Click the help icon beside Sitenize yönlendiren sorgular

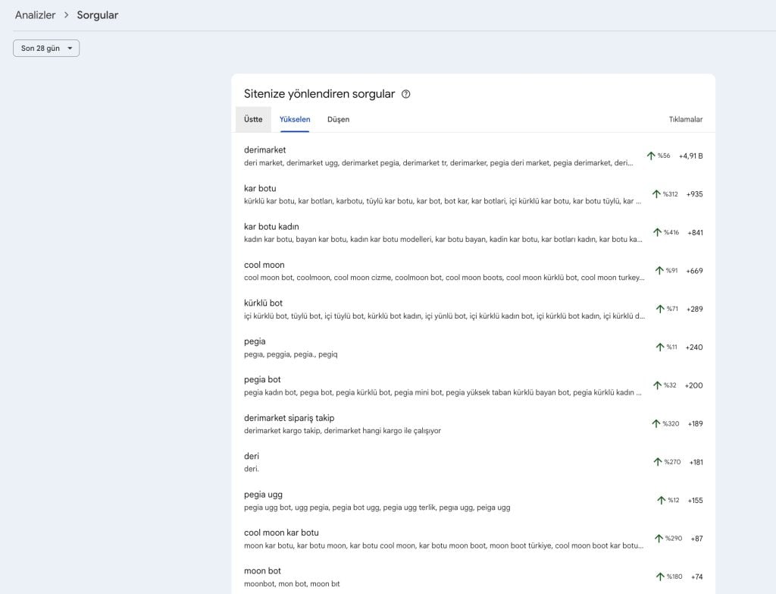click(x=406, y=94)
